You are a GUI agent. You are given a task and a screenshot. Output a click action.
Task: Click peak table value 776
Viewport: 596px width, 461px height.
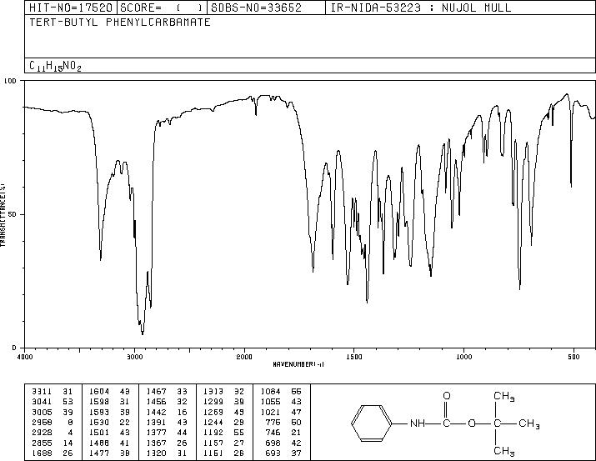(273, 422)
